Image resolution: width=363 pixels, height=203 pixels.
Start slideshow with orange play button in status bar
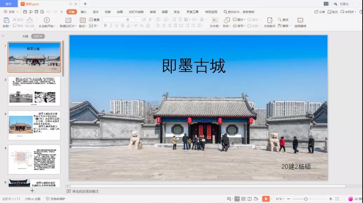click(266, 199)
